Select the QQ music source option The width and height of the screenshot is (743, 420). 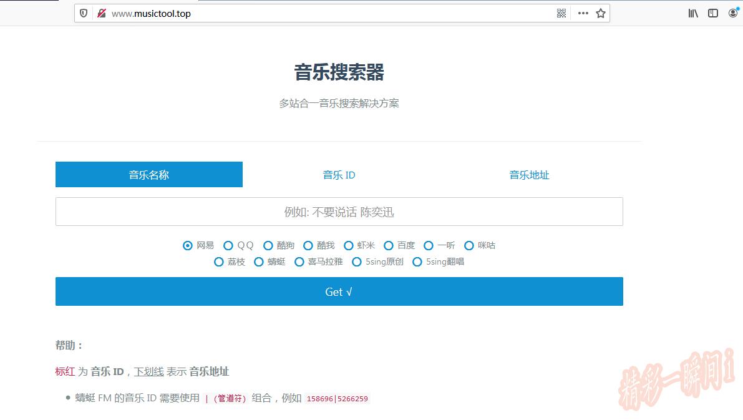click(228, 245)
